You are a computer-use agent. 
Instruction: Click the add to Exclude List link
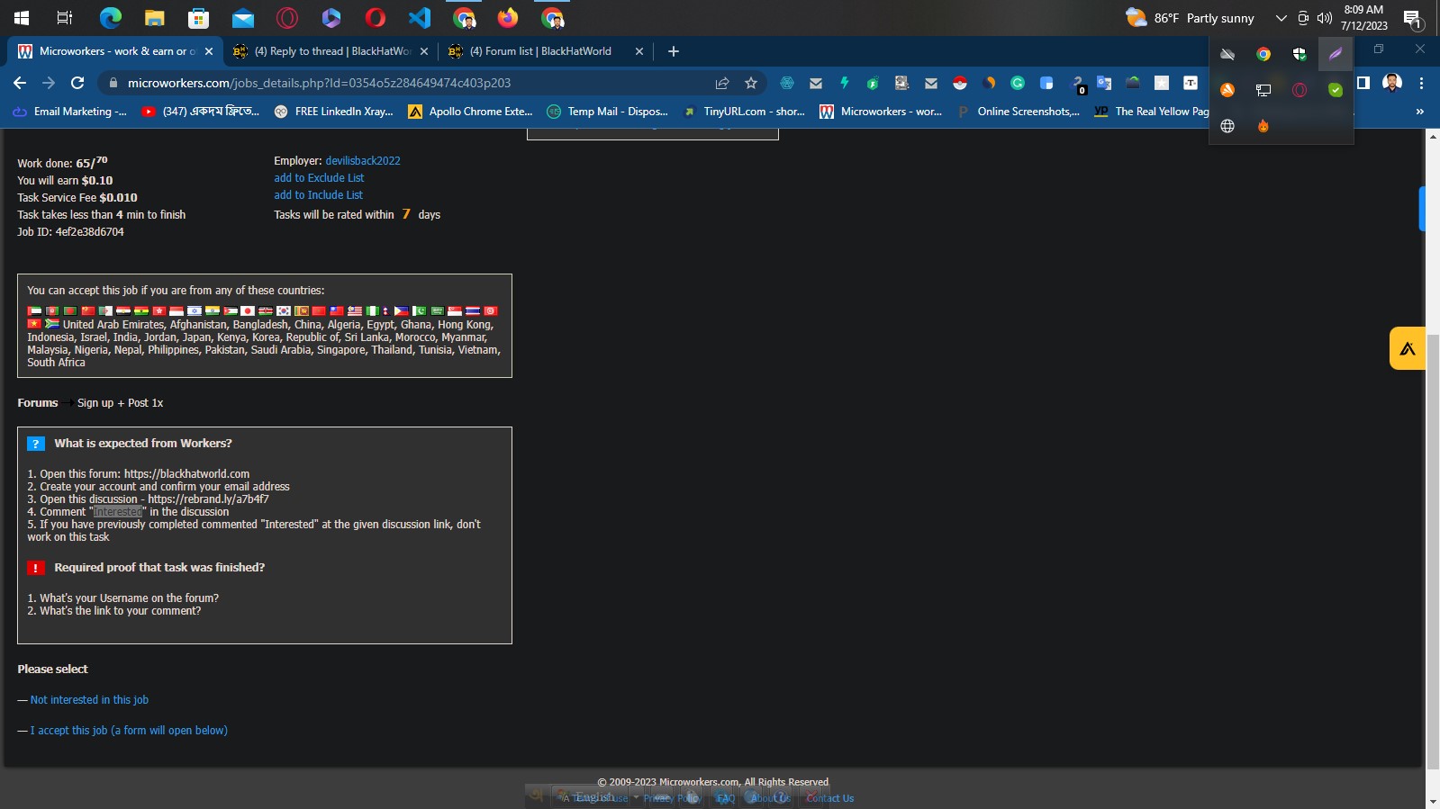click(319, 178)
